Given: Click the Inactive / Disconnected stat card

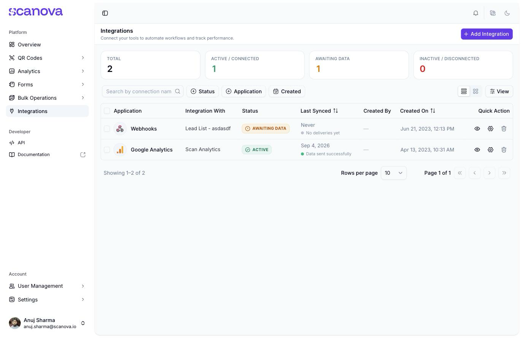Looking at the screenshot, I should (463, 65).
